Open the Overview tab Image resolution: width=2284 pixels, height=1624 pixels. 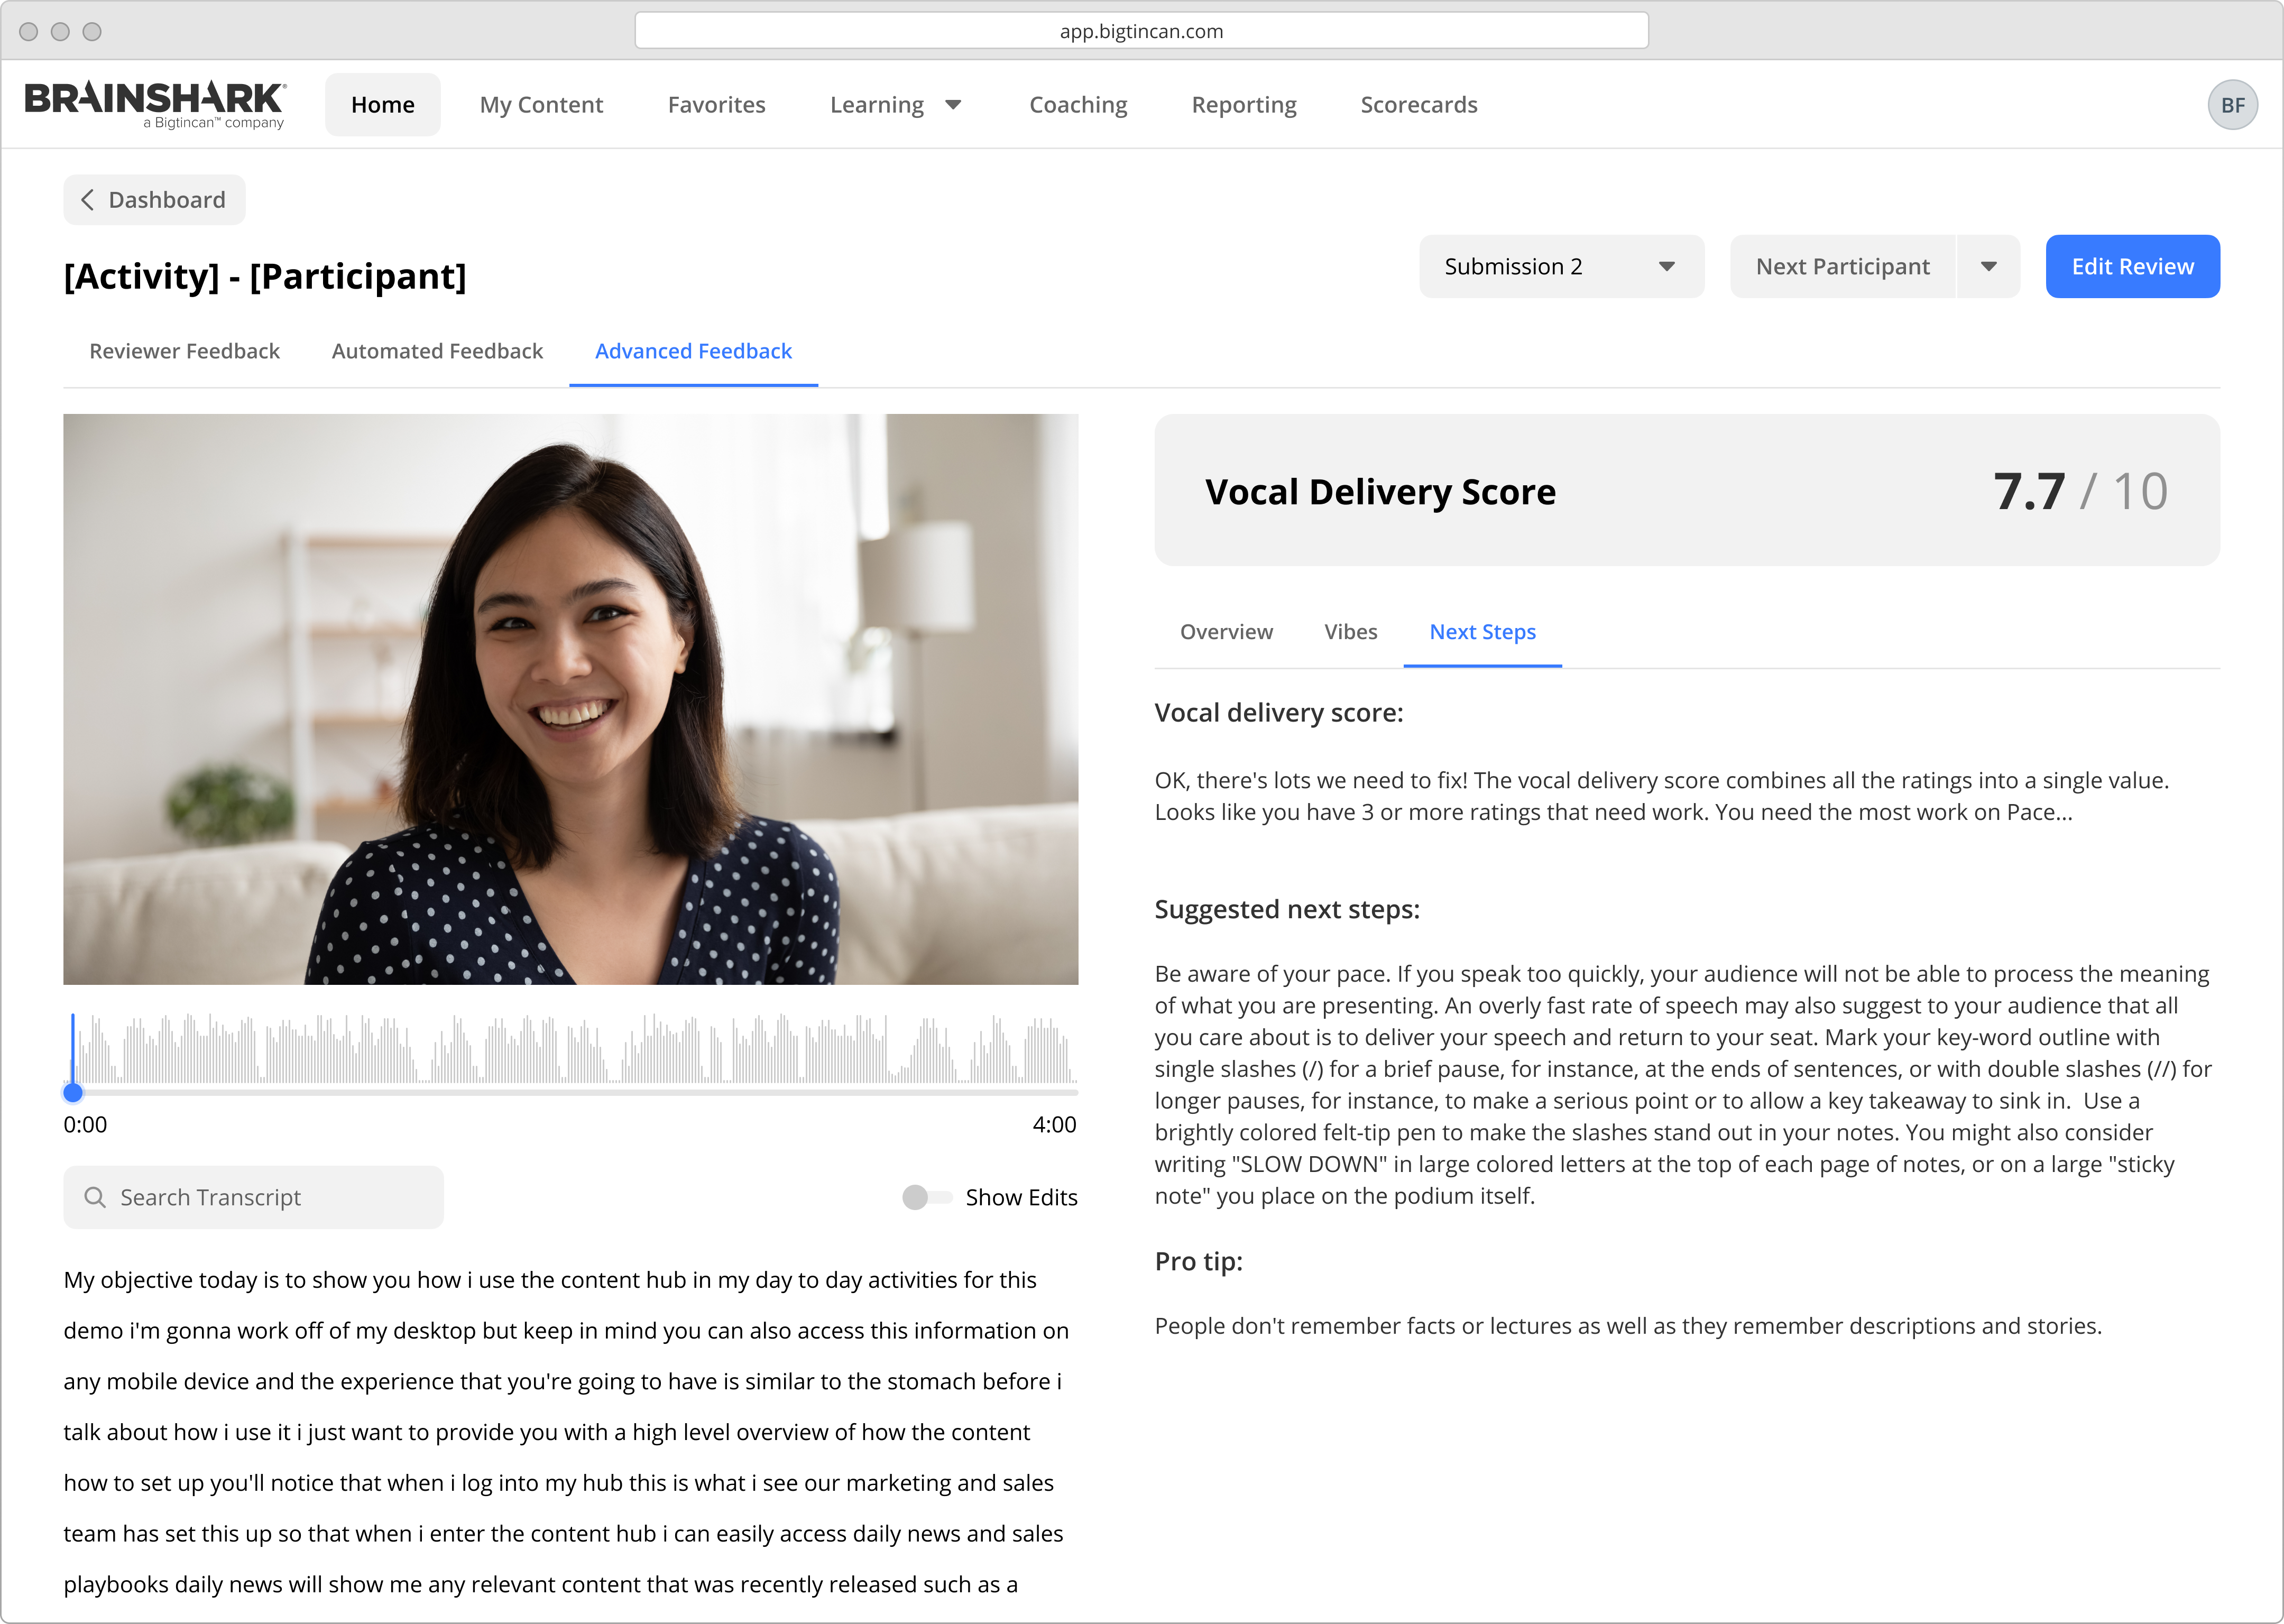(x=1226, y=632)
